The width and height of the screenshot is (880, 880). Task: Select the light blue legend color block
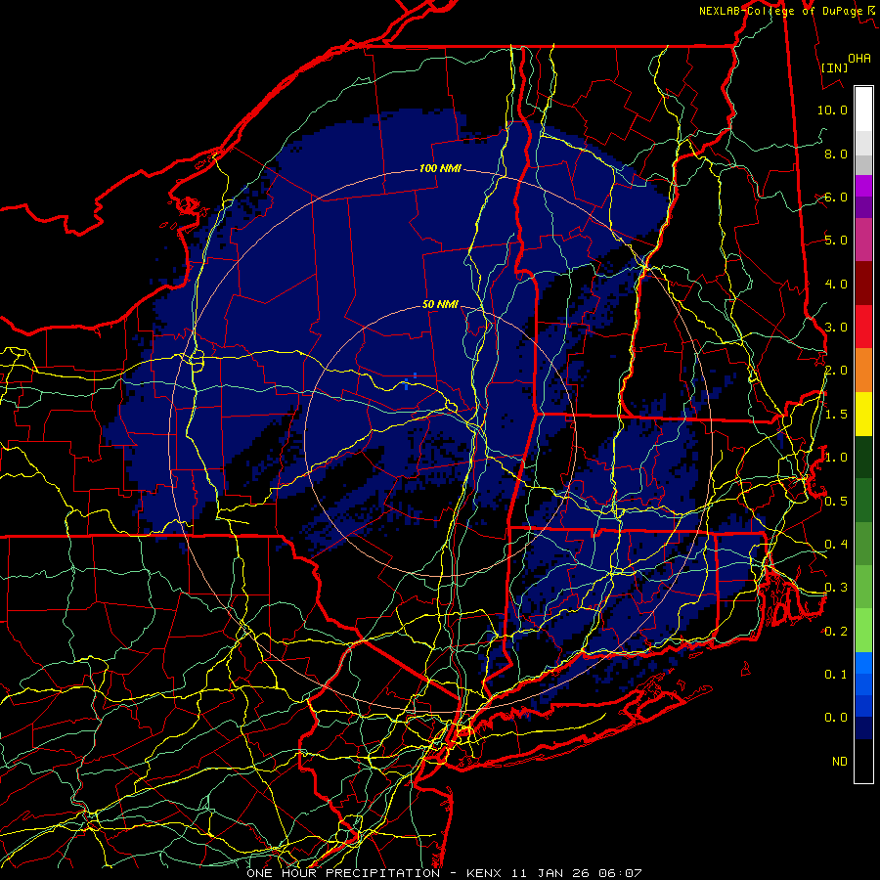point(863,663)
